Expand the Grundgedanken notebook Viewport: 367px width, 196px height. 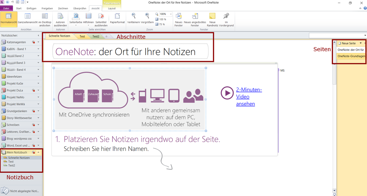click(38, 111)
